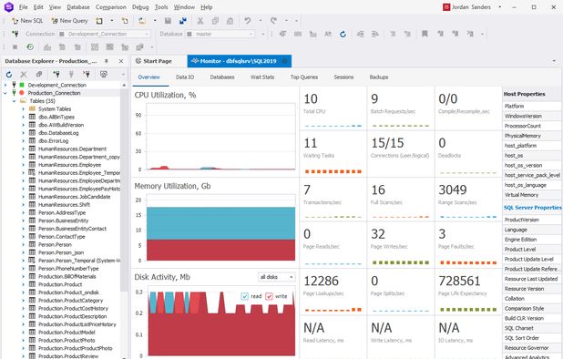Click the delete X icon in Database Explorer toolbar

pyautogui.click(x=24, y=75)
